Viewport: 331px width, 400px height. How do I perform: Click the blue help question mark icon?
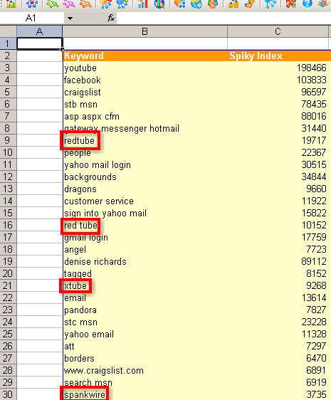308,4
